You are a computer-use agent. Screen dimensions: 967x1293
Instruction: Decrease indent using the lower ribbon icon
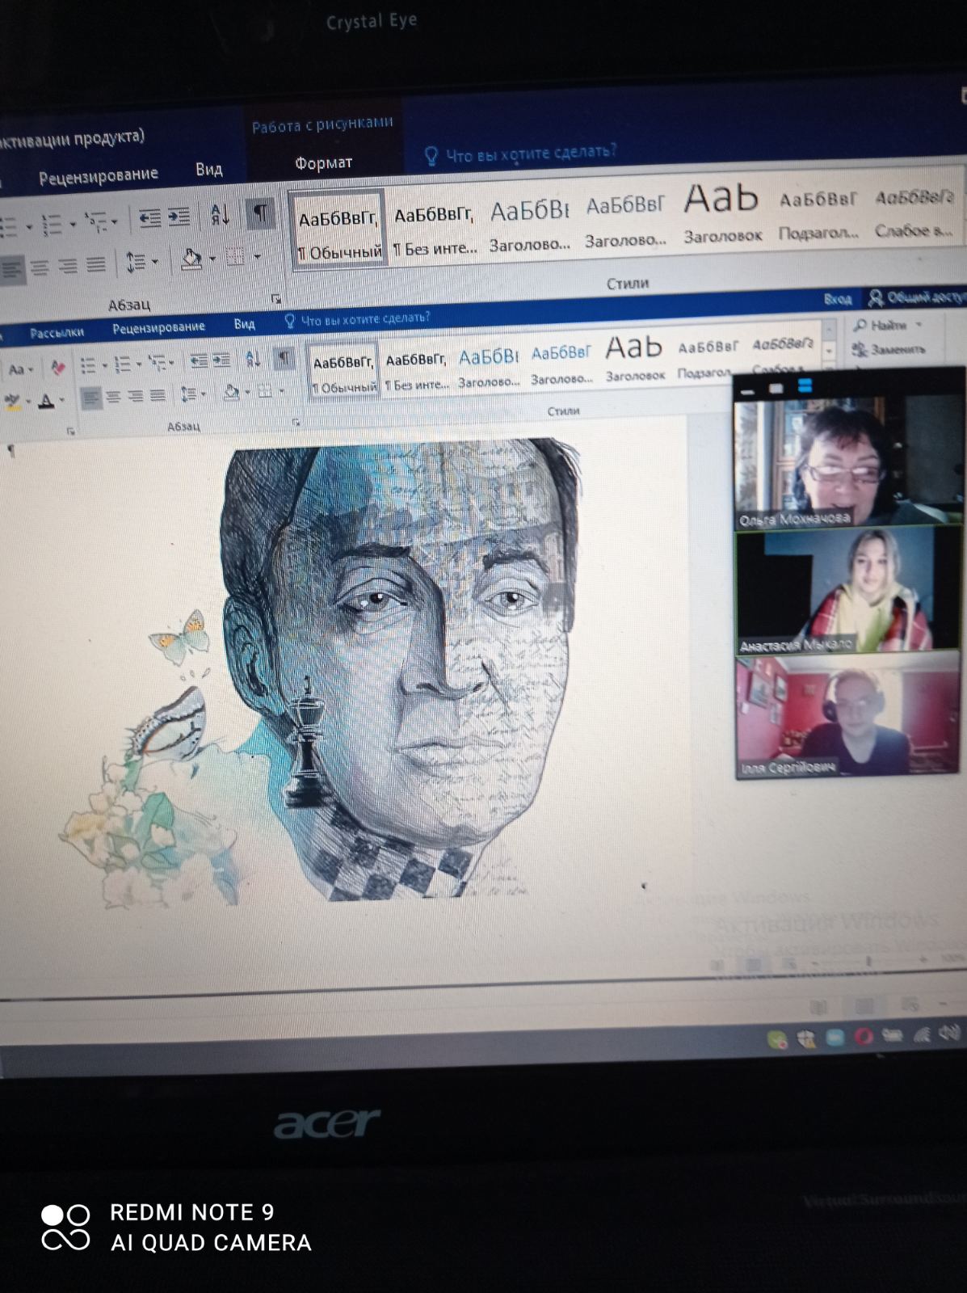pos(199,361)
